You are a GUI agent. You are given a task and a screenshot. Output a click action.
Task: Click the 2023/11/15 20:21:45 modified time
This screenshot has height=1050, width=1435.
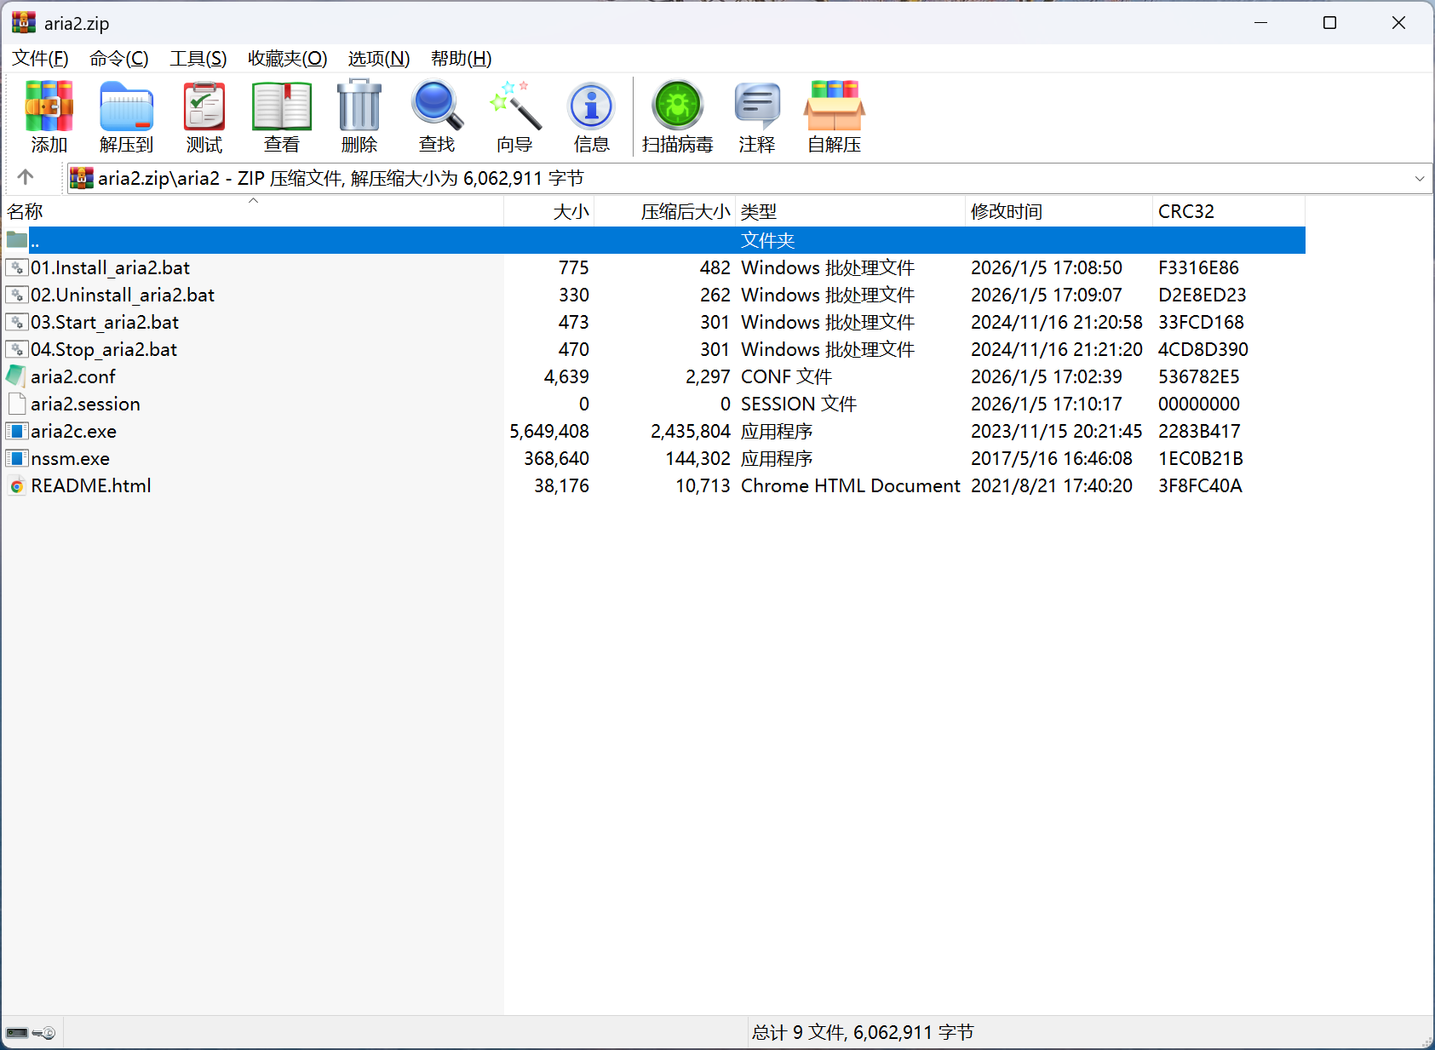[x=1057, y=431]
